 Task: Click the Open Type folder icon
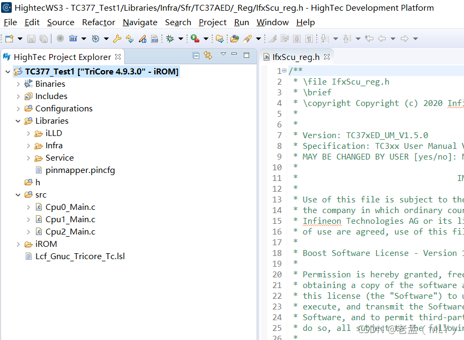click(235, 39)
